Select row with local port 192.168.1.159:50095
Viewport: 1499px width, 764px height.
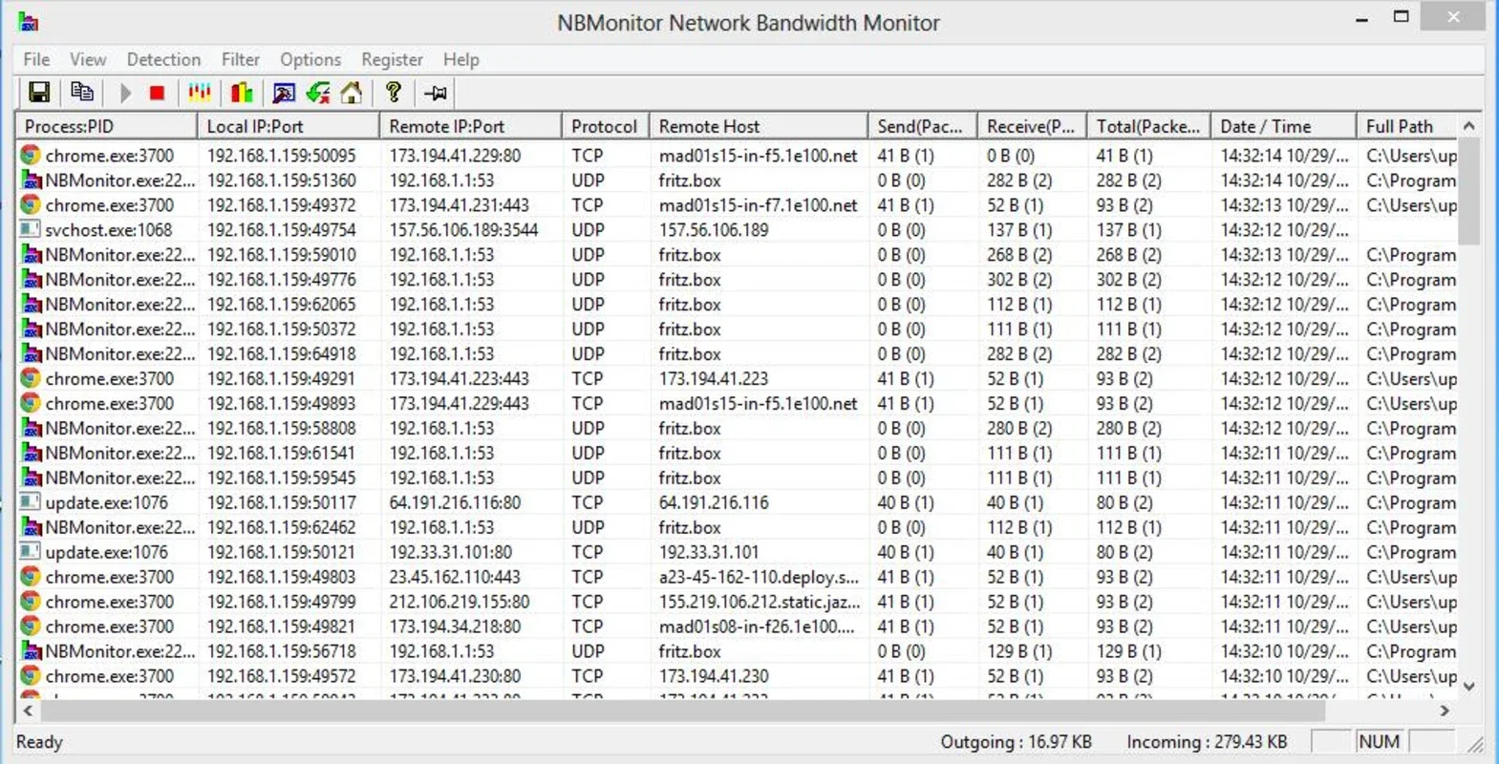point(738,155)
